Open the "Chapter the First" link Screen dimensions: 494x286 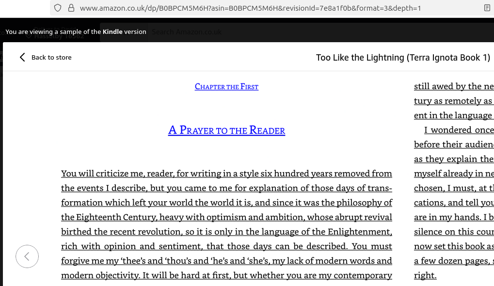tap(226, 87)
